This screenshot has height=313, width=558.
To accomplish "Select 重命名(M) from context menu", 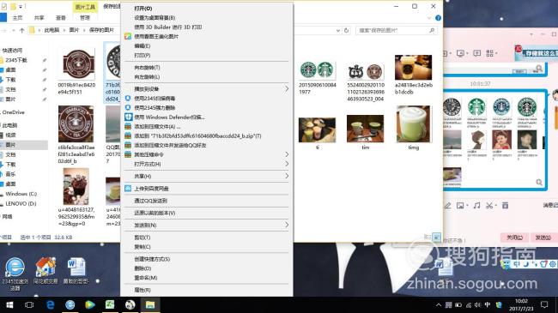I will pyautogui.click(x=146, y=278).
